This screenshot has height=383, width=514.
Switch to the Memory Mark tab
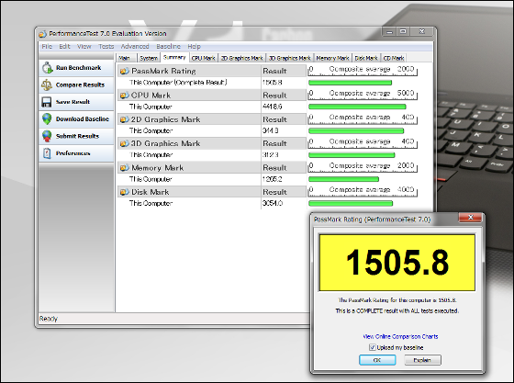(332, 58)
